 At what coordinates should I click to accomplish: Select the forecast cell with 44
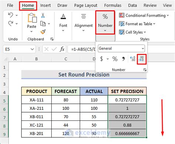point(66,125)
